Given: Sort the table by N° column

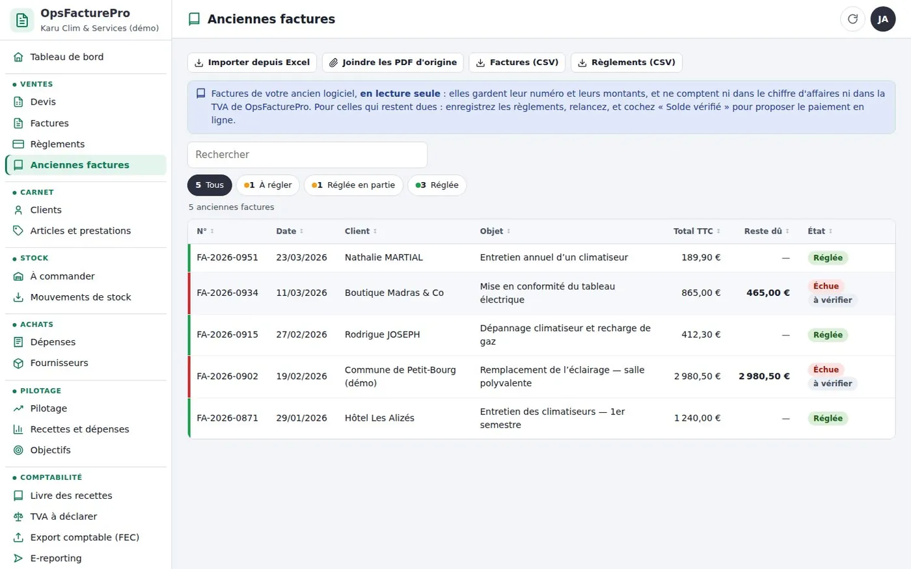Looking at the screenshot, I should point(205,231).
